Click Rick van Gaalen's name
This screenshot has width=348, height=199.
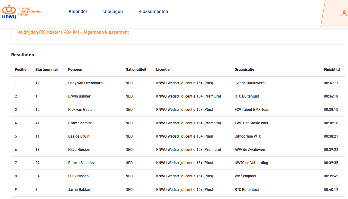[x=81, y=110]
